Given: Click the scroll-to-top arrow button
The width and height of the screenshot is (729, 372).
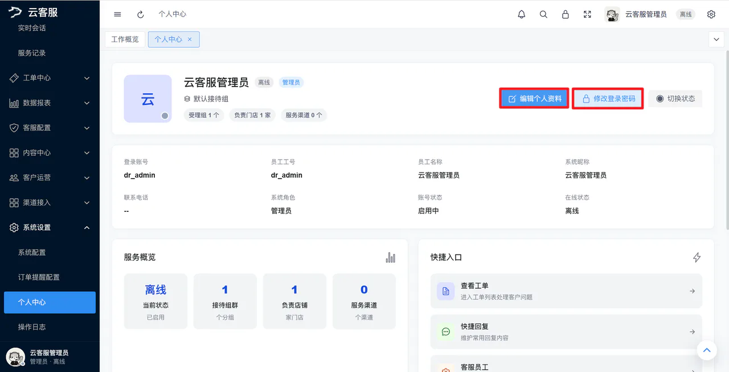Looking at the screenshot, I should coord(707,350).
